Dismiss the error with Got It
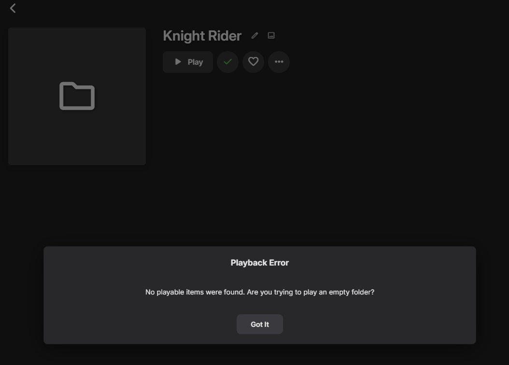This screenshot has height=365, width=509. point(260,324)
